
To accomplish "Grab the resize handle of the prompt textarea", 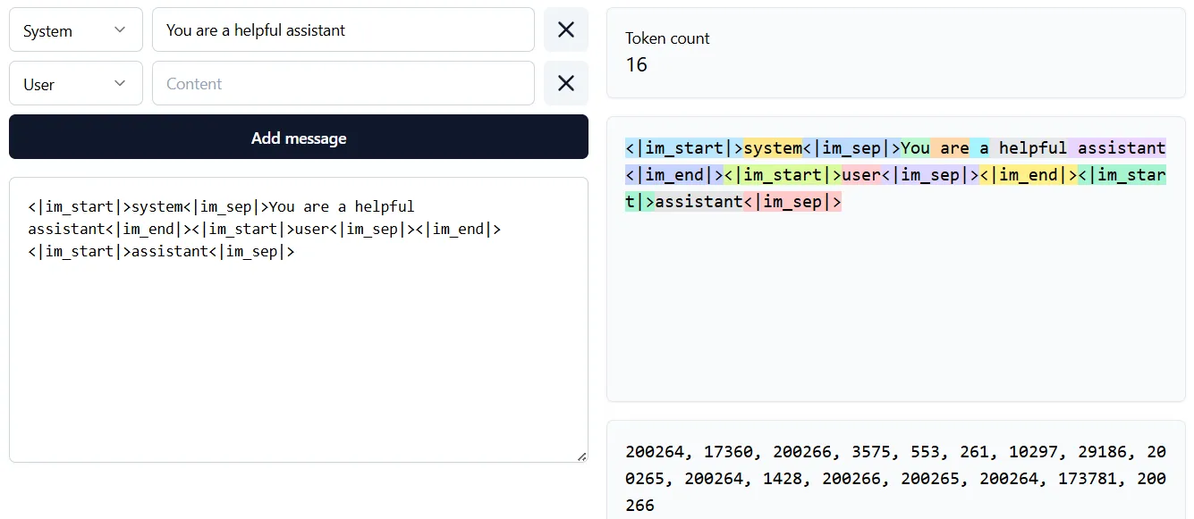I will pyautogui.click(x=581, y=456).
